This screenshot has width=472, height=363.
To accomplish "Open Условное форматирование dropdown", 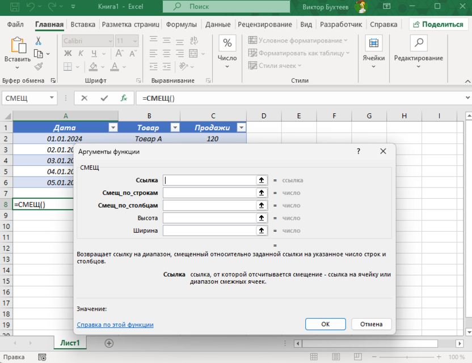I will click(x=298, y=40).
